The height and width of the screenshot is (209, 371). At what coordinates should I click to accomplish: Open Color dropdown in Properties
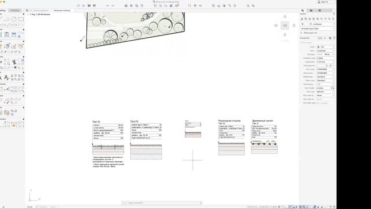[325, 47]
